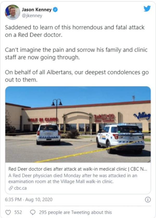Click the "On behalf of all Albertans" paragraph

pyautogui.click(x=77, y=76)
